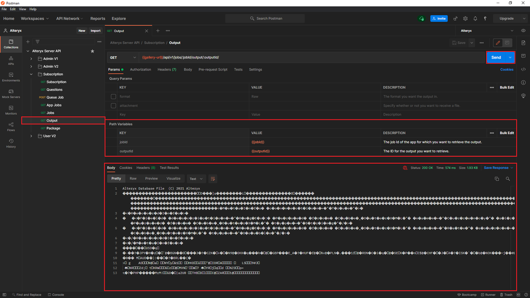The height and width of the screenshot is (298, 530).
Task: Copy the response body with the copy icon
Action: (x=497, y=179)
